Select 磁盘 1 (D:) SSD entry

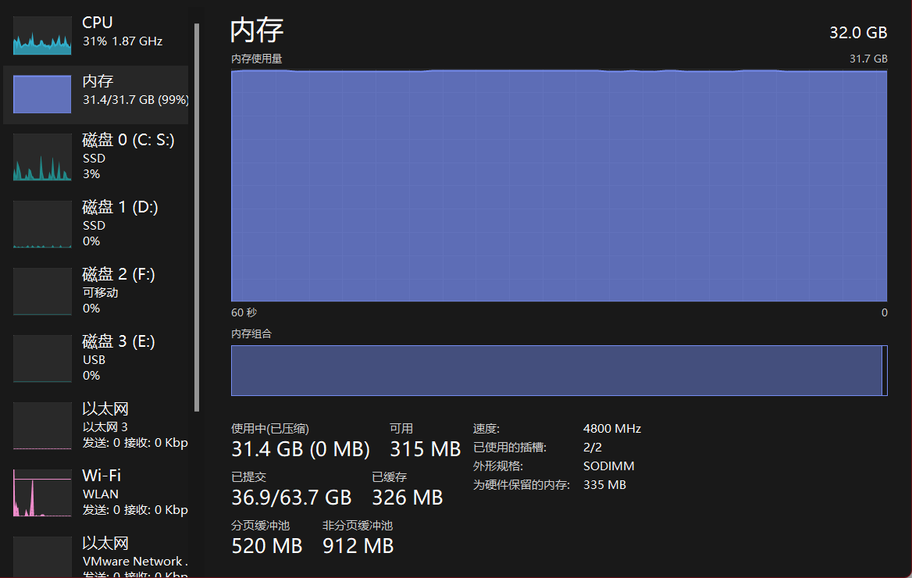point(119,208)
